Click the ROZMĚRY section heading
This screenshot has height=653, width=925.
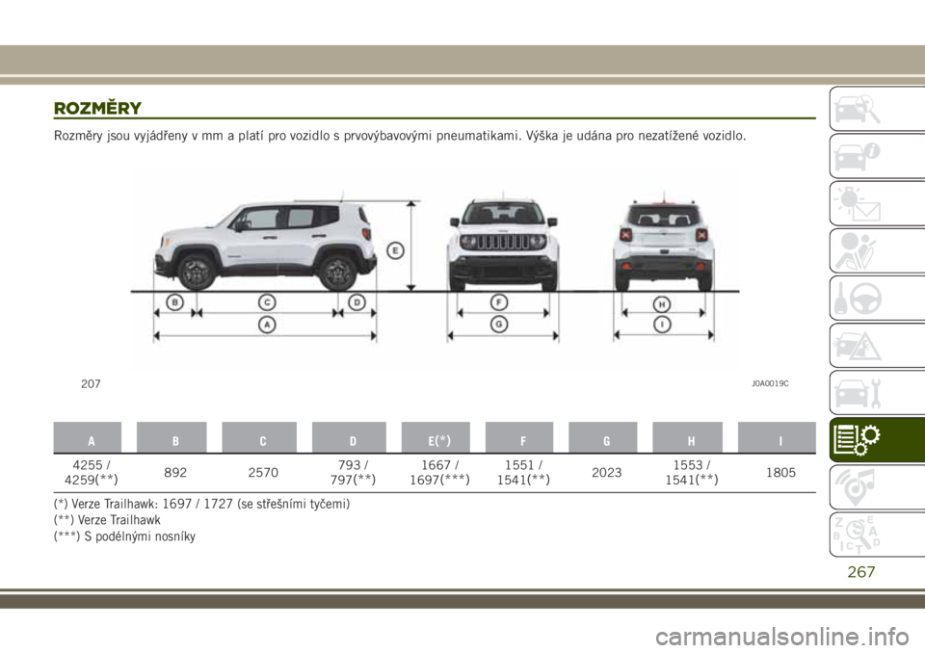[97, 109]
